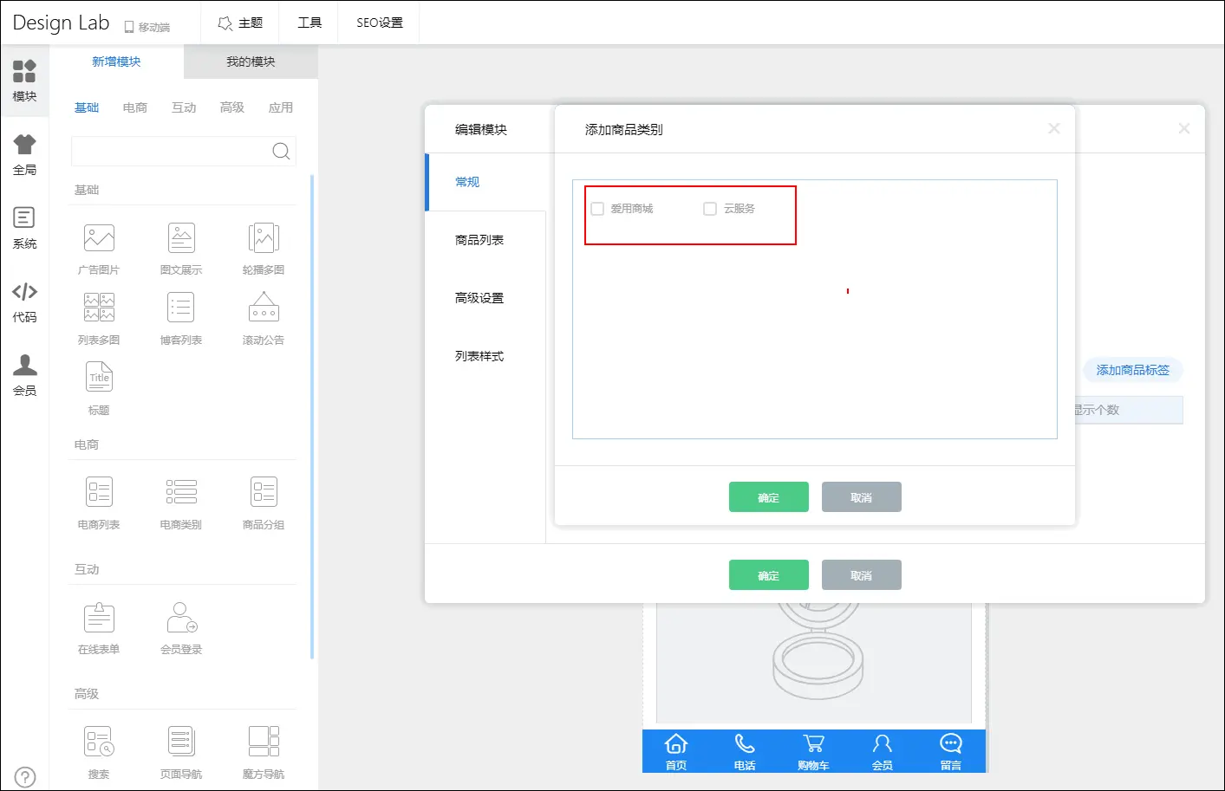Click the search magnifier icon
Viewport: 1225px width, 791px height.
[281, 152]
